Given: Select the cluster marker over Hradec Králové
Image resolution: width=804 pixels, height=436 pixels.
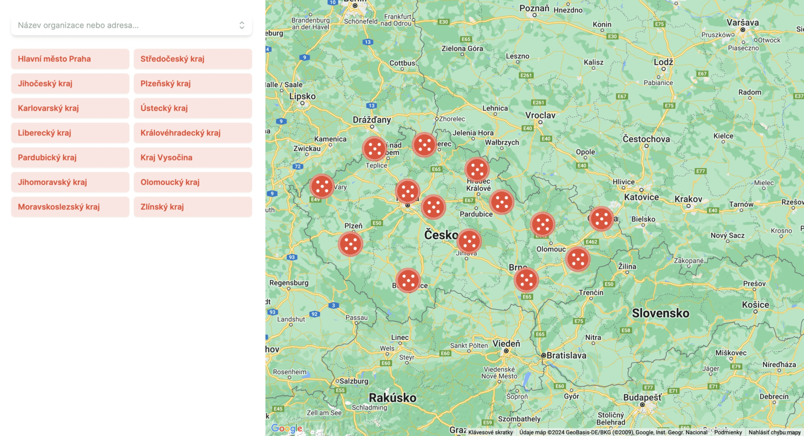Looking at the screenshot, I should tap(477, 169).
